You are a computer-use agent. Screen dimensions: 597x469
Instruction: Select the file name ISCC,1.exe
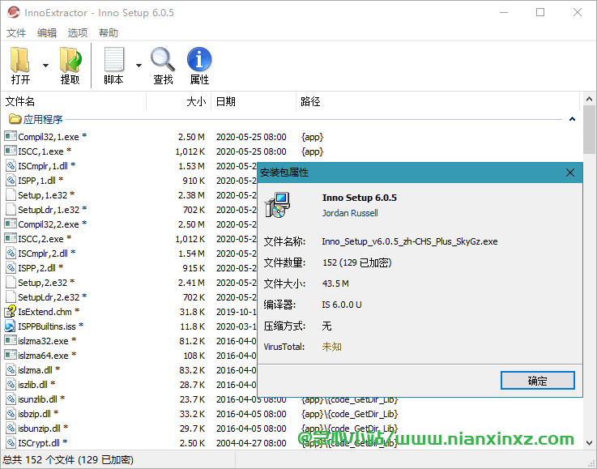41,151
